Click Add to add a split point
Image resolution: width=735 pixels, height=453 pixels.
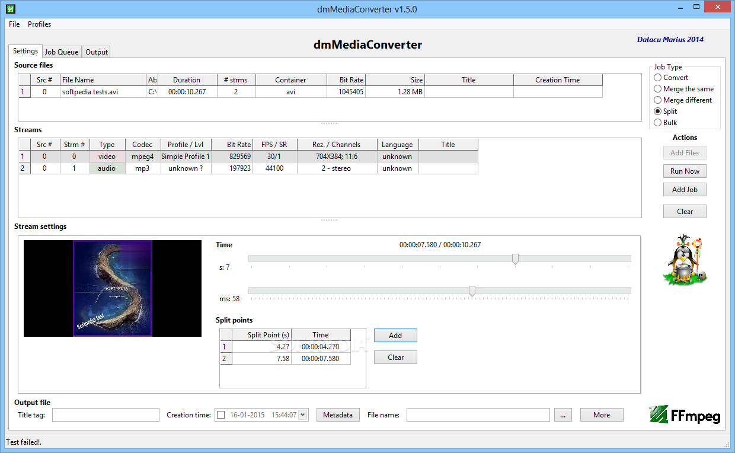[x=395, y=336]
